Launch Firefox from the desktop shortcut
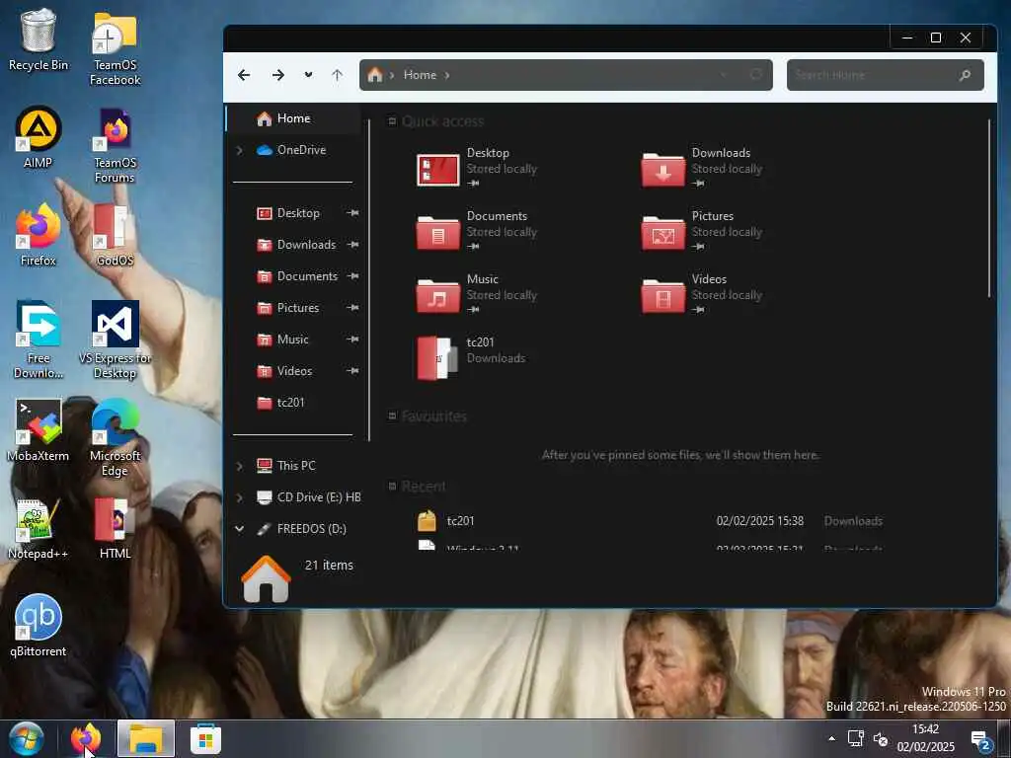1011x758 pixels. (39, 236)
